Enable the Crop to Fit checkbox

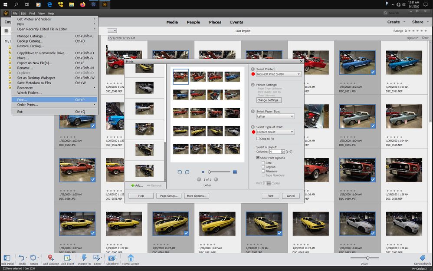pyautogui.click(x=258, y=139)
